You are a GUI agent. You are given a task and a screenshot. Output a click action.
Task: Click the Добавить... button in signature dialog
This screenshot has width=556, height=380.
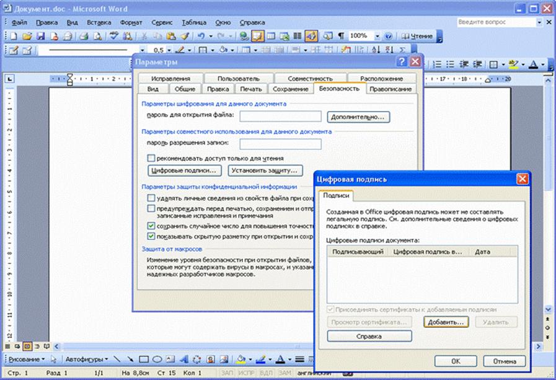pyautogui.click(x=446, y=322)
